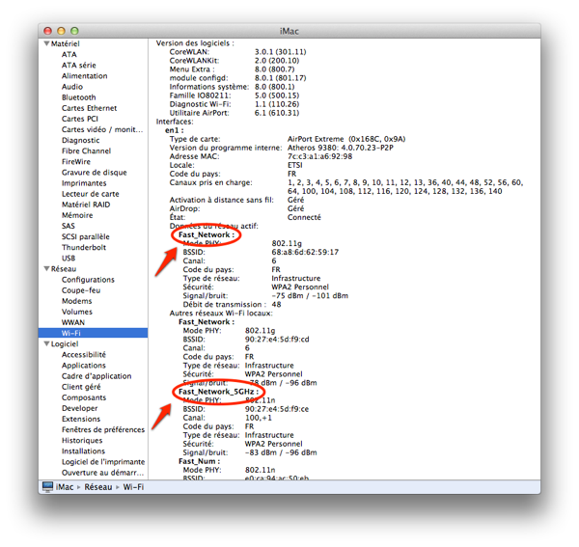Select Wi-Fi in the path bar
579x547 pixels.
coord(132,487)
